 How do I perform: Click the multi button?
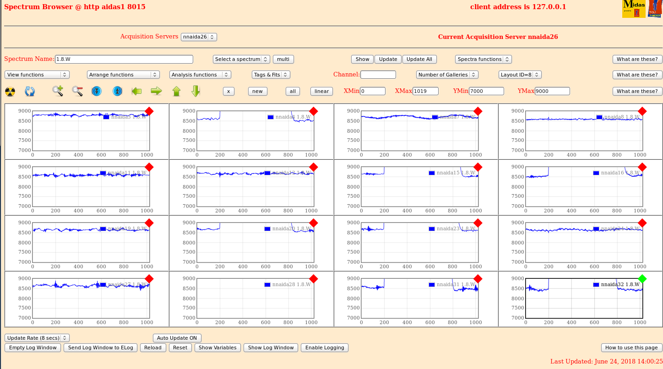283,59
